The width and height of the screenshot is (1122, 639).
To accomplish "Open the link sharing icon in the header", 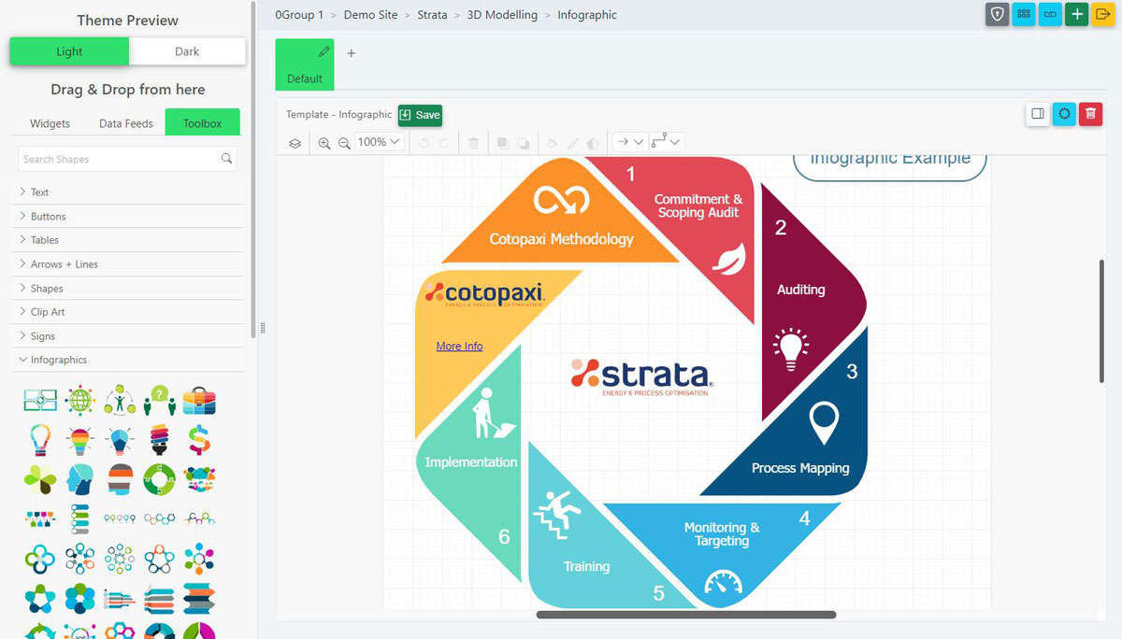I will click(x=1049, y=15).
